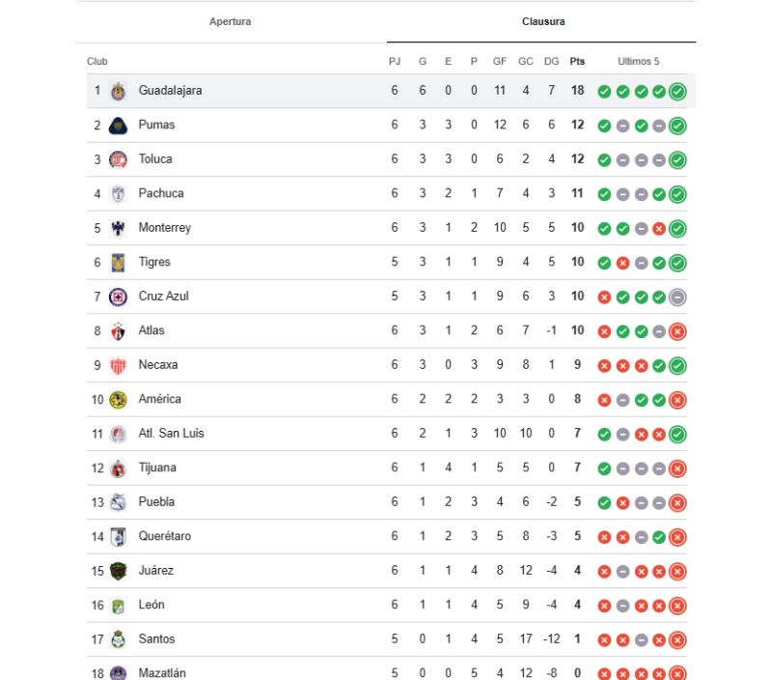Select the Clausura tab

pos(542,21)
